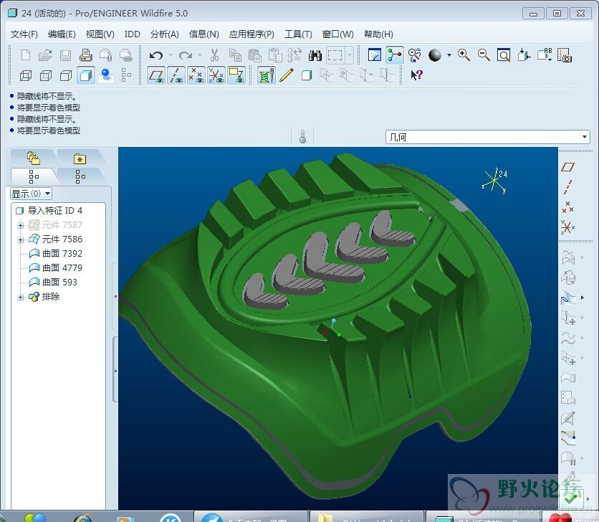Switch display to Wireframe mode

click(26, 75)
